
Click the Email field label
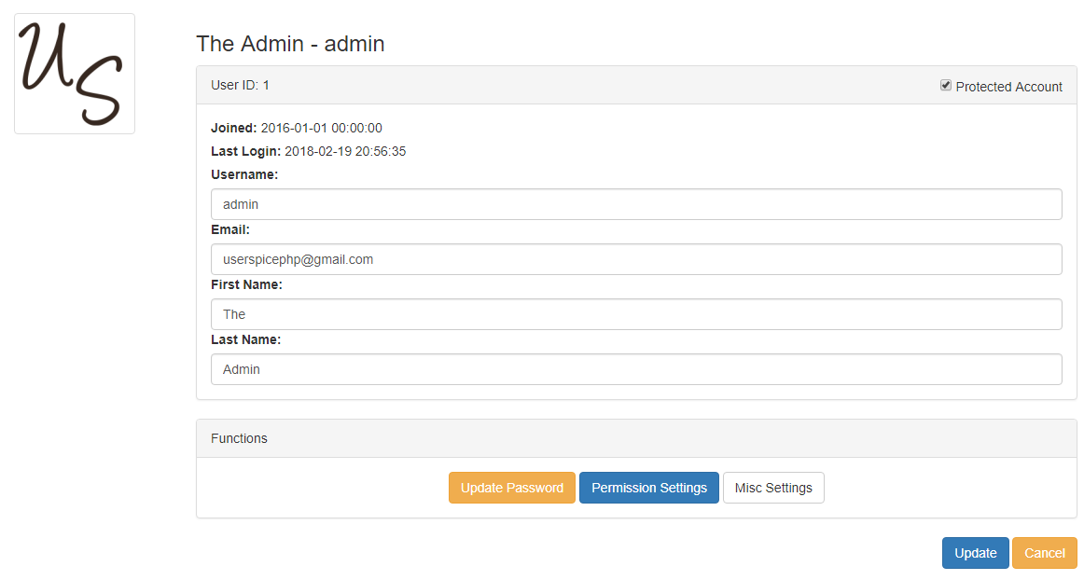pyautogui.click(x=229, y=229)
